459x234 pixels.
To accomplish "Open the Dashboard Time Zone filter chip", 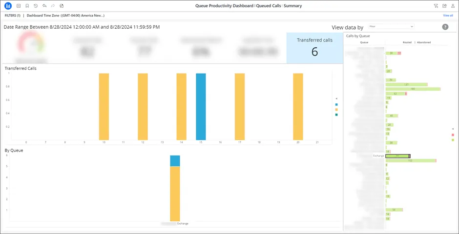I will [x=65, y=16].
